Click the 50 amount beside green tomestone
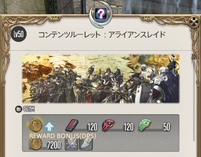201x157 pixels. [167, 127]
